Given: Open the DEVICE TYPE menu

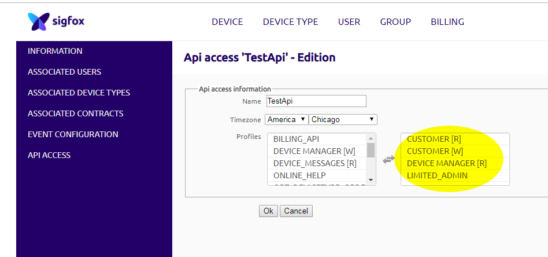Looking at the screenshot, I should (x=290, y=22).
